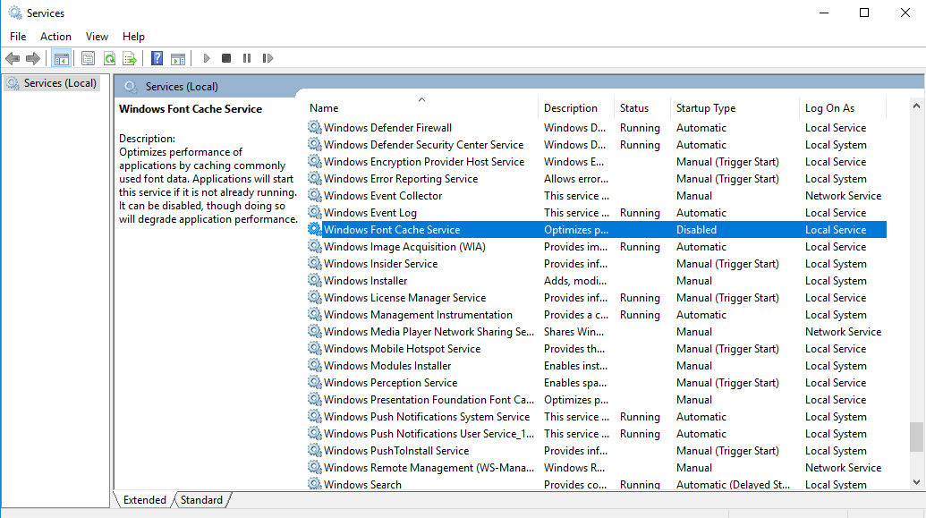This screenshot has height=518, width=926.
Task: Sort by the Log On As column header
Action: click(x=843, y=108)
